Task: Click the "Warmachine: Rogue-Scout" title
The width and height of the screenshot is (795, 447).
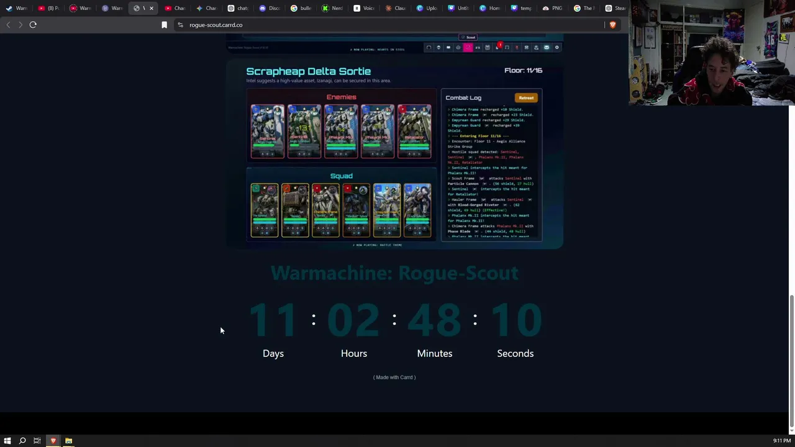Action: (x=394, y=273)
